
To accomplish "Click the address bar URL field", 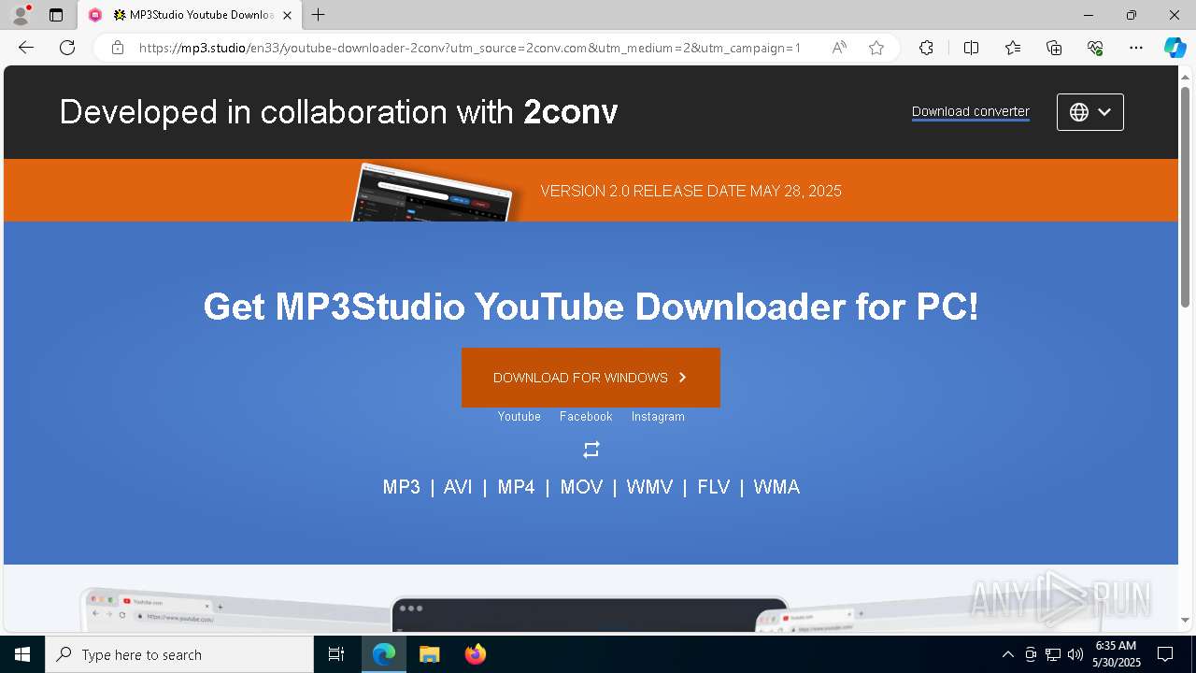I will point(469,48).
